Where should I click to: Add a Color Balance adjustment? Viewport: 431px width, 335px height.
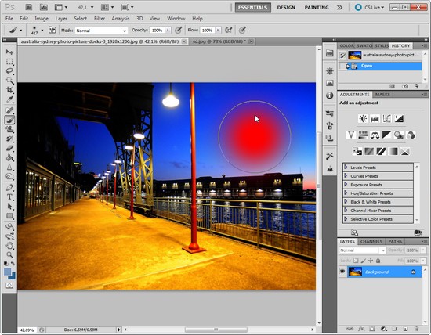point(375,135)
